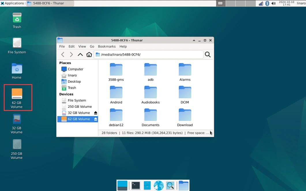Launch web browser globe in dock
The image size is (306, 191).
click(x=158, y=185)
